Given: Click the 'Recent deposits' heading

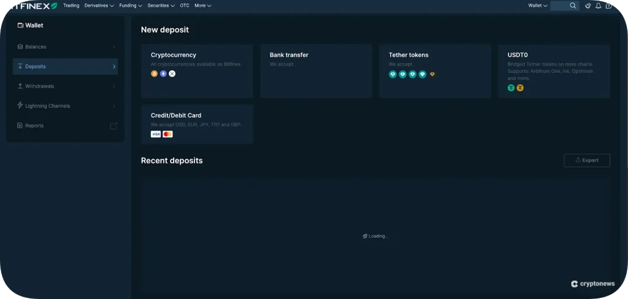Looking at the screenshot, I should (x=172, y=161).
